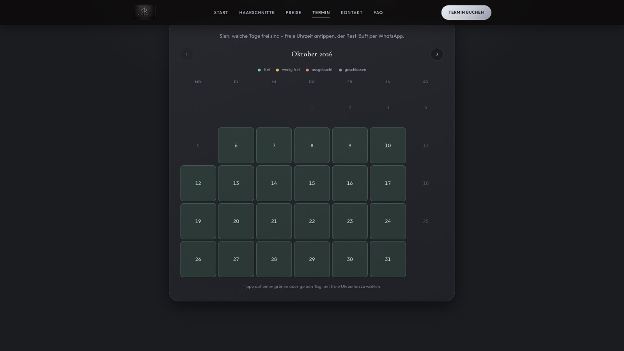Click the barber shop logo
Image resolution: width=624 pixels, height=351 pixels.
[144, 12]
